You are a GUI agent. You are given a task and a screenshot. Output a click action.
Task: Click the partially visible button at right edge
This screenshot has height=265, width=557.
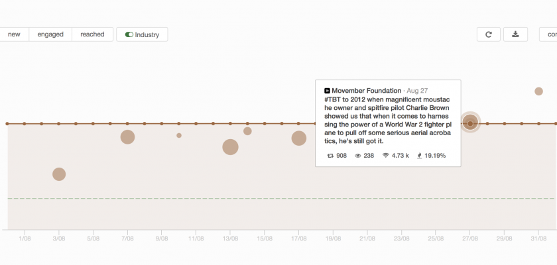coord(549,34)
